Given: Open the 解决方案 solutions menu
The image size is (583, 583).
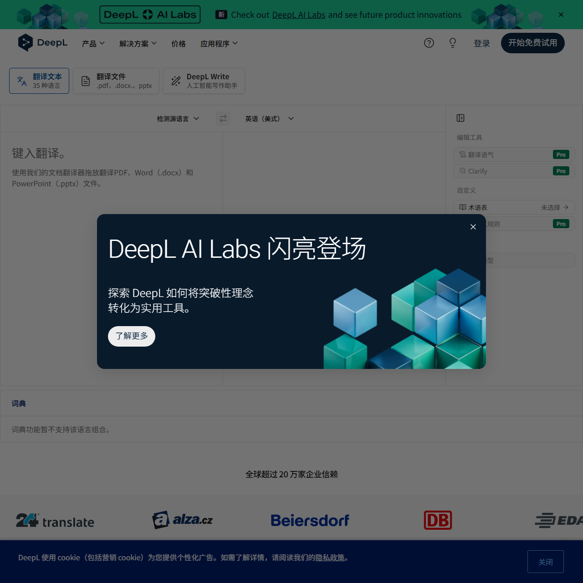Looking at the screenshot, I should (x=138, y=43).
